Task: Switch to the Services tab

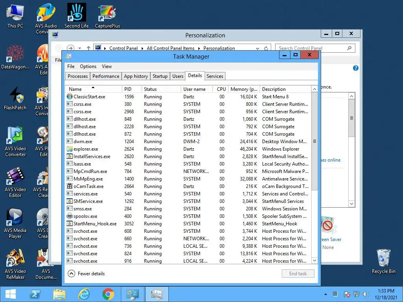Action: (x=214, y=76)
